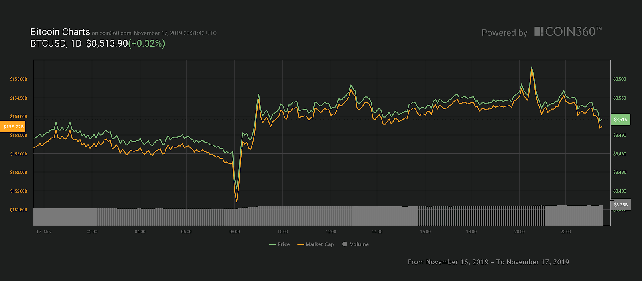
Task: Click the 18:00 time axis label
Action: 471,232
